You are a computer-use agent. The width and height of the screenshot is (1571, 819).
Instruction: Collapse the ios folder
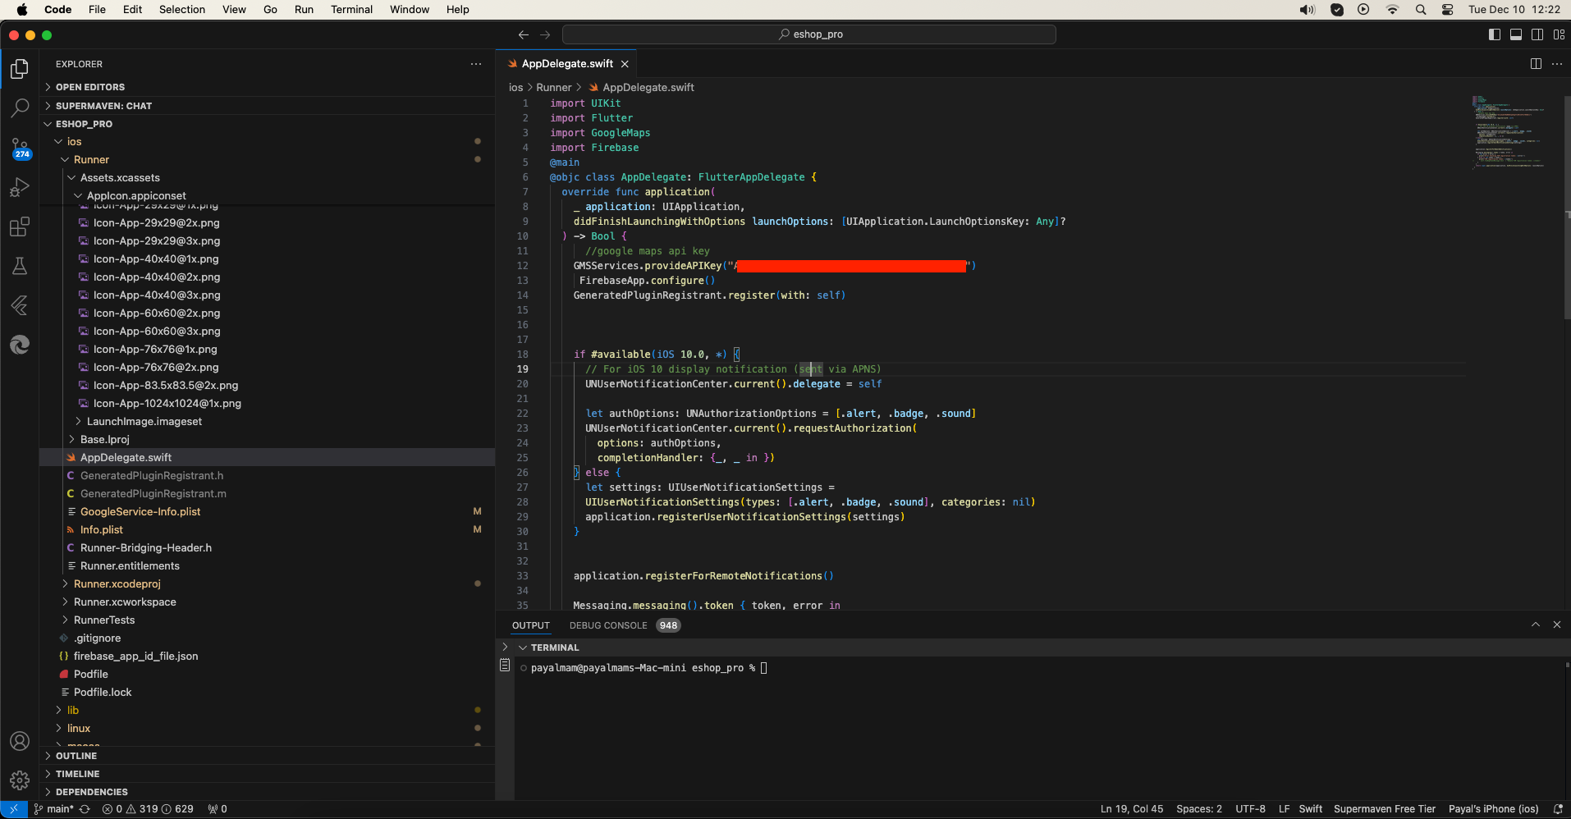[268, 142]
